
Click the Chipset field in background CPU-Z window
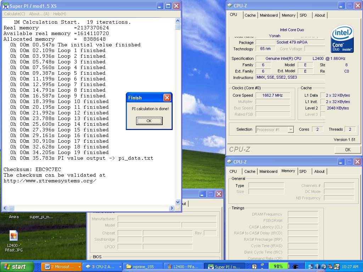pyautogui.click(x=130, y=233)
